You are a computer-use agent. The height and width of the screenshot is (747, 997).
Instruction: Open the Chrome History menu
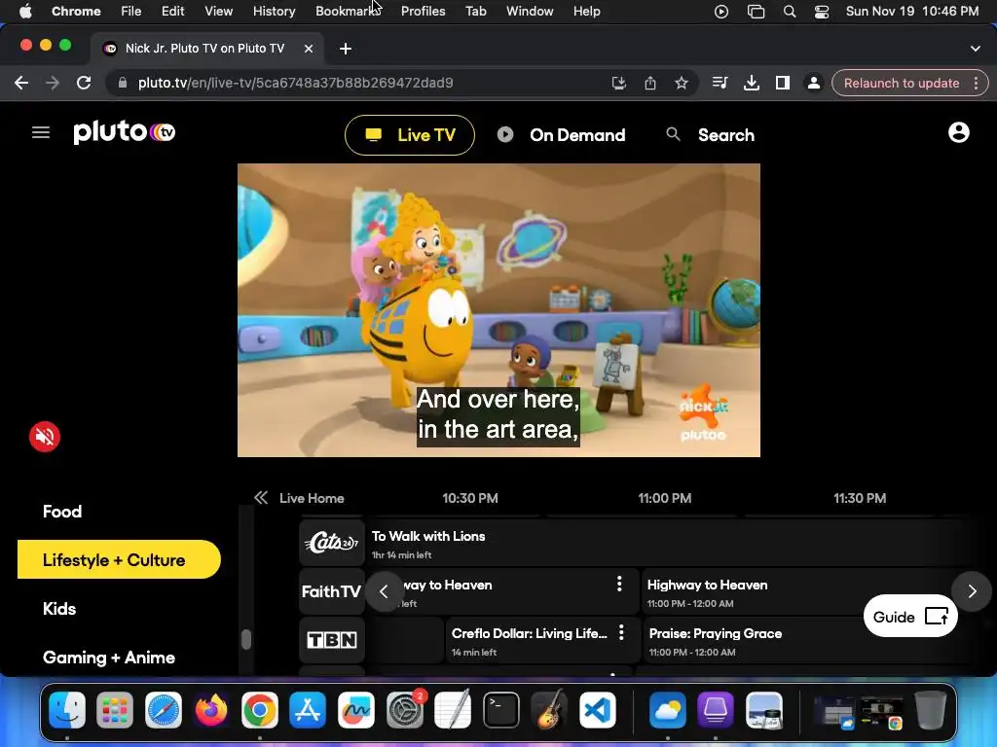pyautogui.click(x=274, y=11)
